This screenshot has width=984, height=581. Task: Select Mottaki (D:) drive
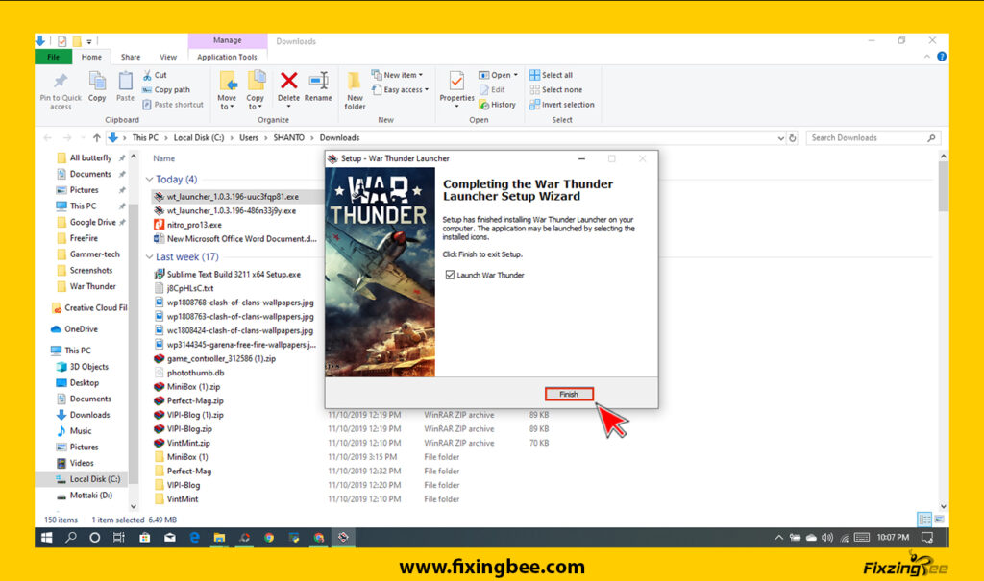[90, 495]
